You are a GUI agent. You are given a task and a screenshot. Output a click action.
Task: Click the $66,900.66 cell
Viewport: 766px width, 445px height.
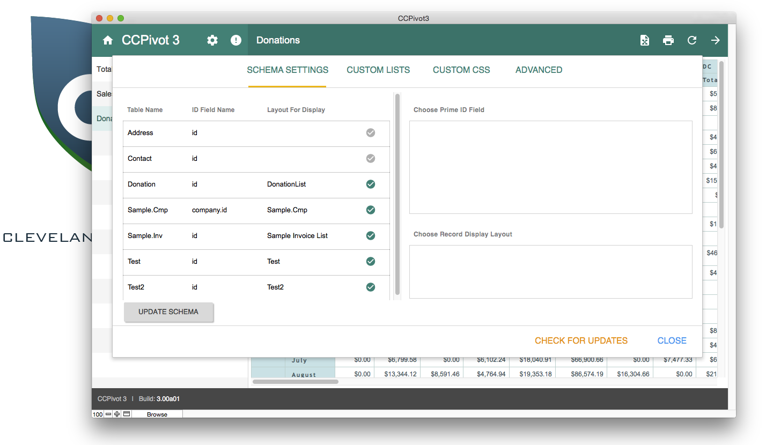[x=581, y=360]
